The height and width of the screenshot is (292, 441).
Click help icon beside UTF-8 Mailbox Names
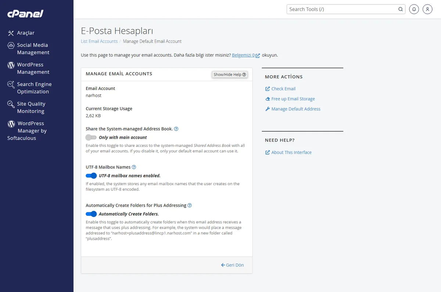134,167
